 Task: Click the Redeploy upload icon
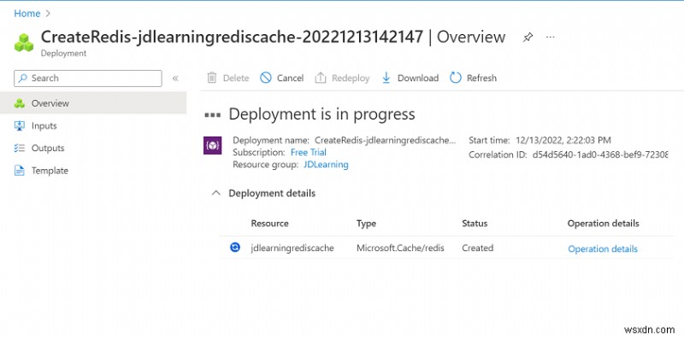[321, 78]
